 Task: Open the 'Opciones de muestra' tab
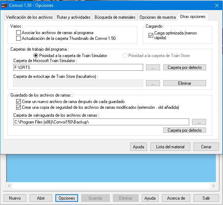click(x=158, y=17)
